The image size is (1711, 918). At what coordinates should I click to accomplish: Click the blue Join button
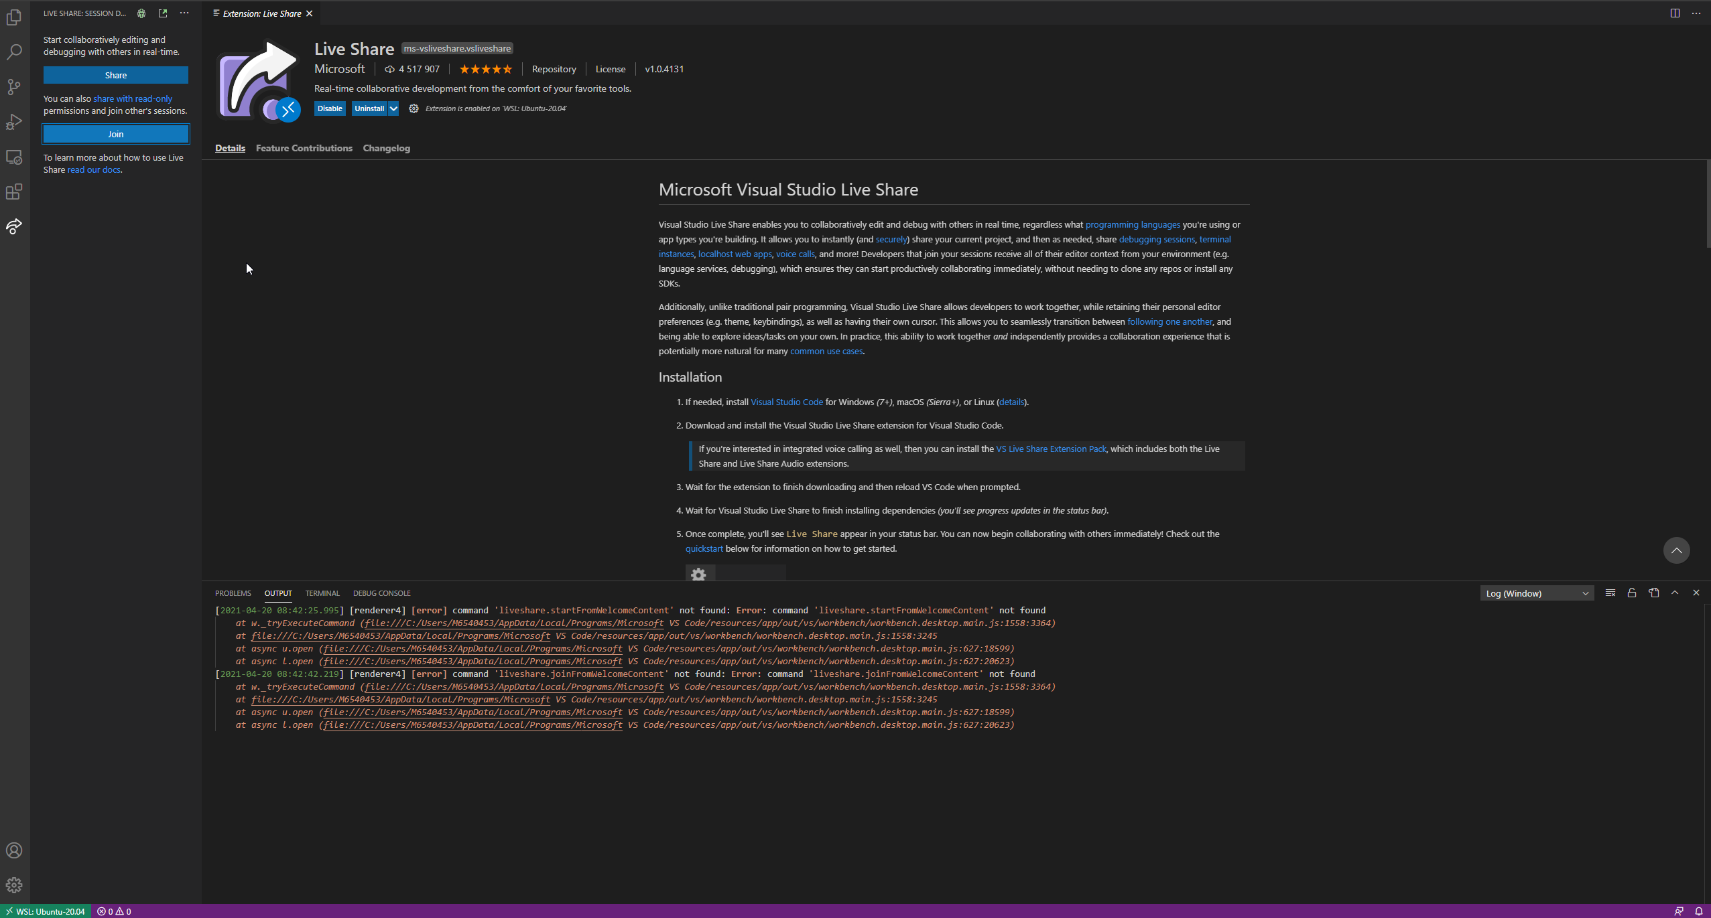pos(115,134)
